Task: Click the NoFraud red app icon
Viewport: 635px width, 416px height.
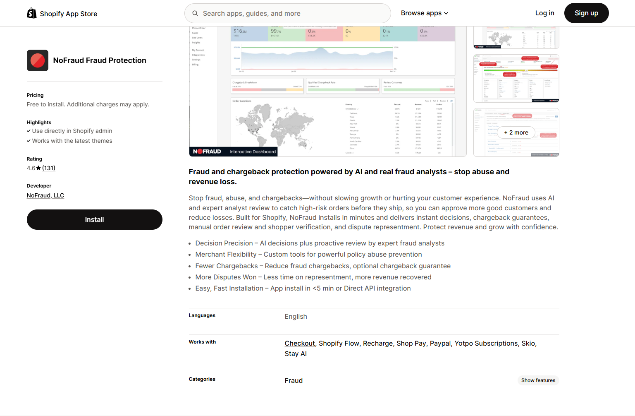Action: [38, 60]
